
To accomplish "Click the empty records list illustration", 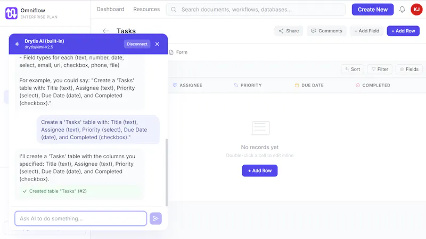I will click(x=260, y=128).
